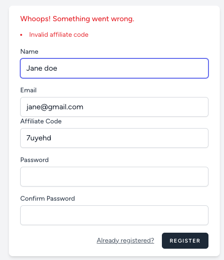Image resolution: width=224 pixels, height=260 pixels.
Task: Click the 'Name' field label
Action: coord(29,51)
